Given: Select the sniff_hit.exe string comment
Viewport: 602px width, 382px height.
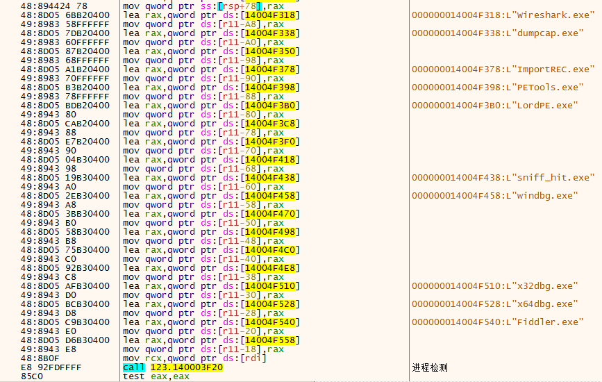Looking at the screenshot, I should pos(503,178).
